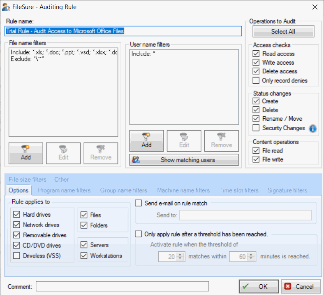324x295 pixels.
Task: Cancel the auditing rule dialog
Action: click(x=301, y=286)
